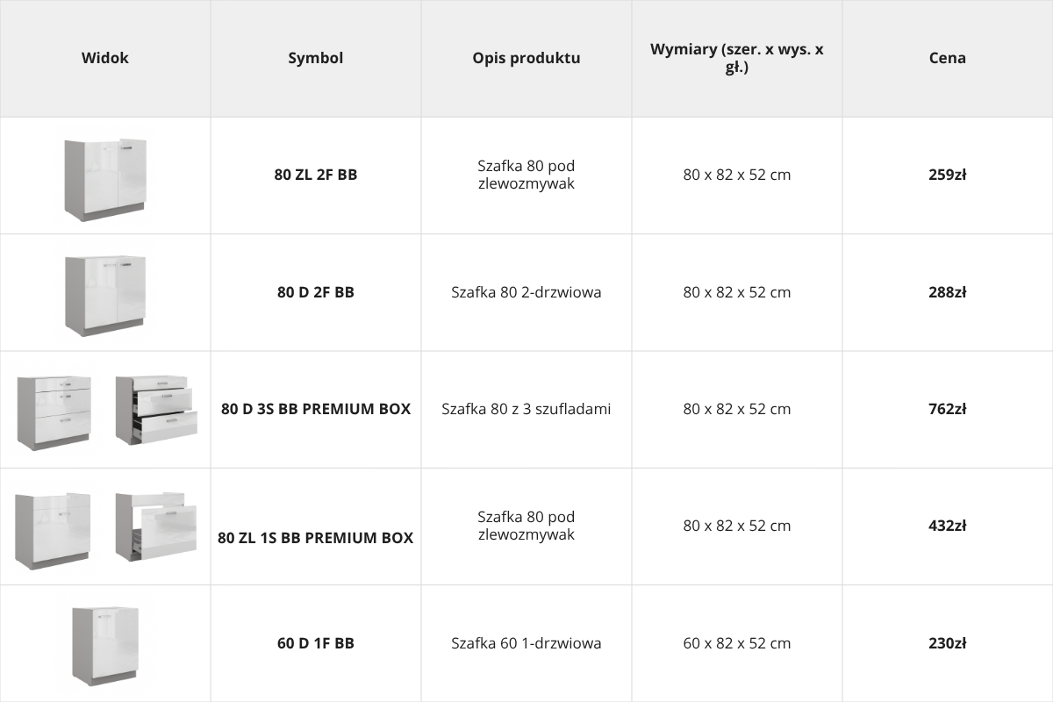Click symbol 80 ZL 1S BB PREMIUM BOX
This screenshot has height=702, width=1053.
coord(316,538)
